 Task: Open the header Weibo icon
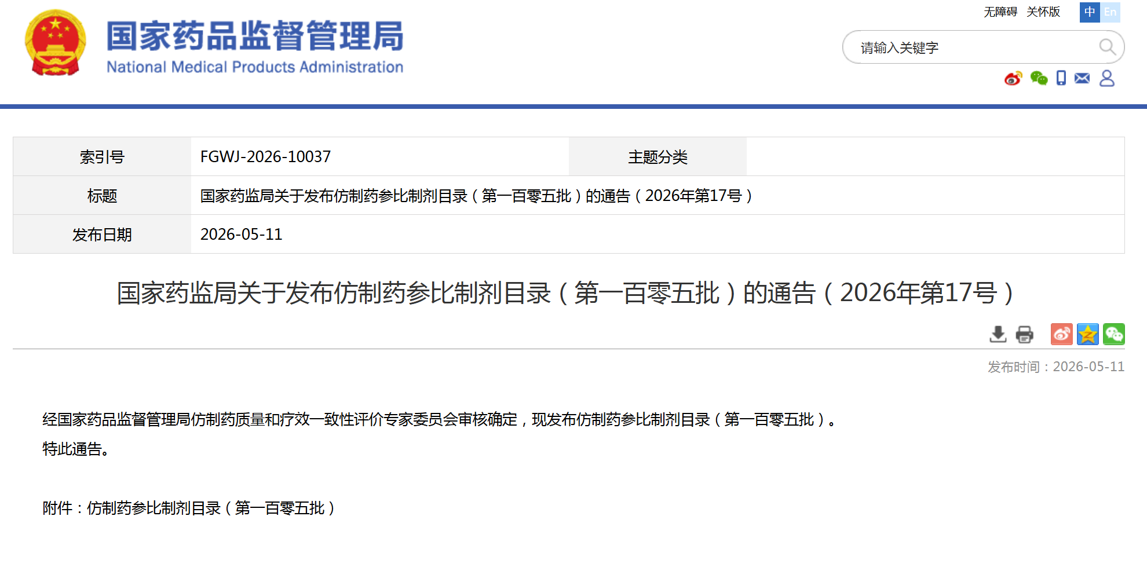click(1013, 78)
